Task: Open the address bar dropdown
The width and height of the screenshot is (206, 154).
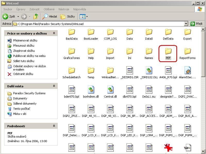Action: coord(186,24)
